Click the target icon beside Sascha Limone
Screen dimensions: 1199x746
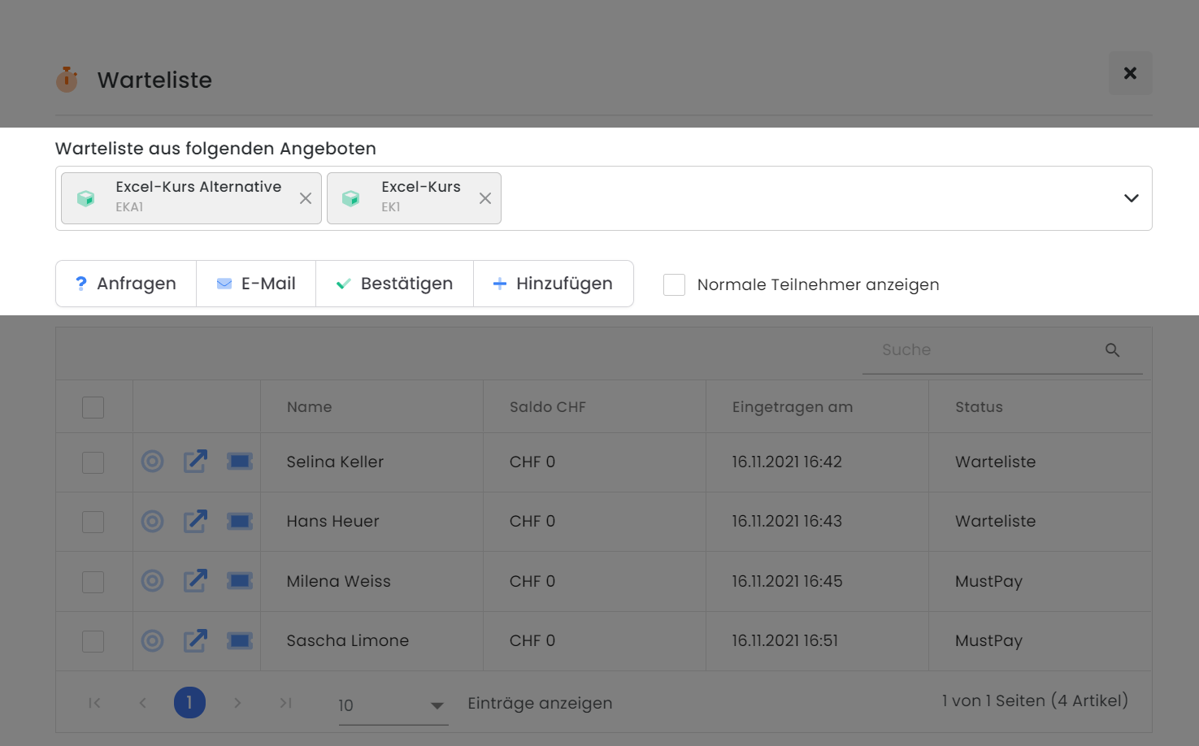(152, 640)
